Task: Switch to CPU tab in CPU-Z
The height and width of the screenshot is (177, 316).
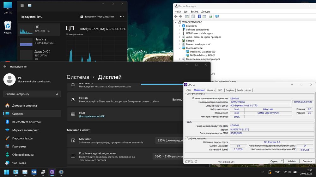Action: click(x=189, y=91)
